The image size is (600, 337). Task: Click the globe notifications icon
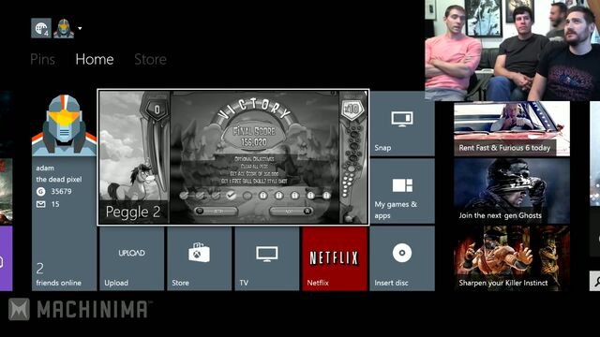(x=41, y=28)
